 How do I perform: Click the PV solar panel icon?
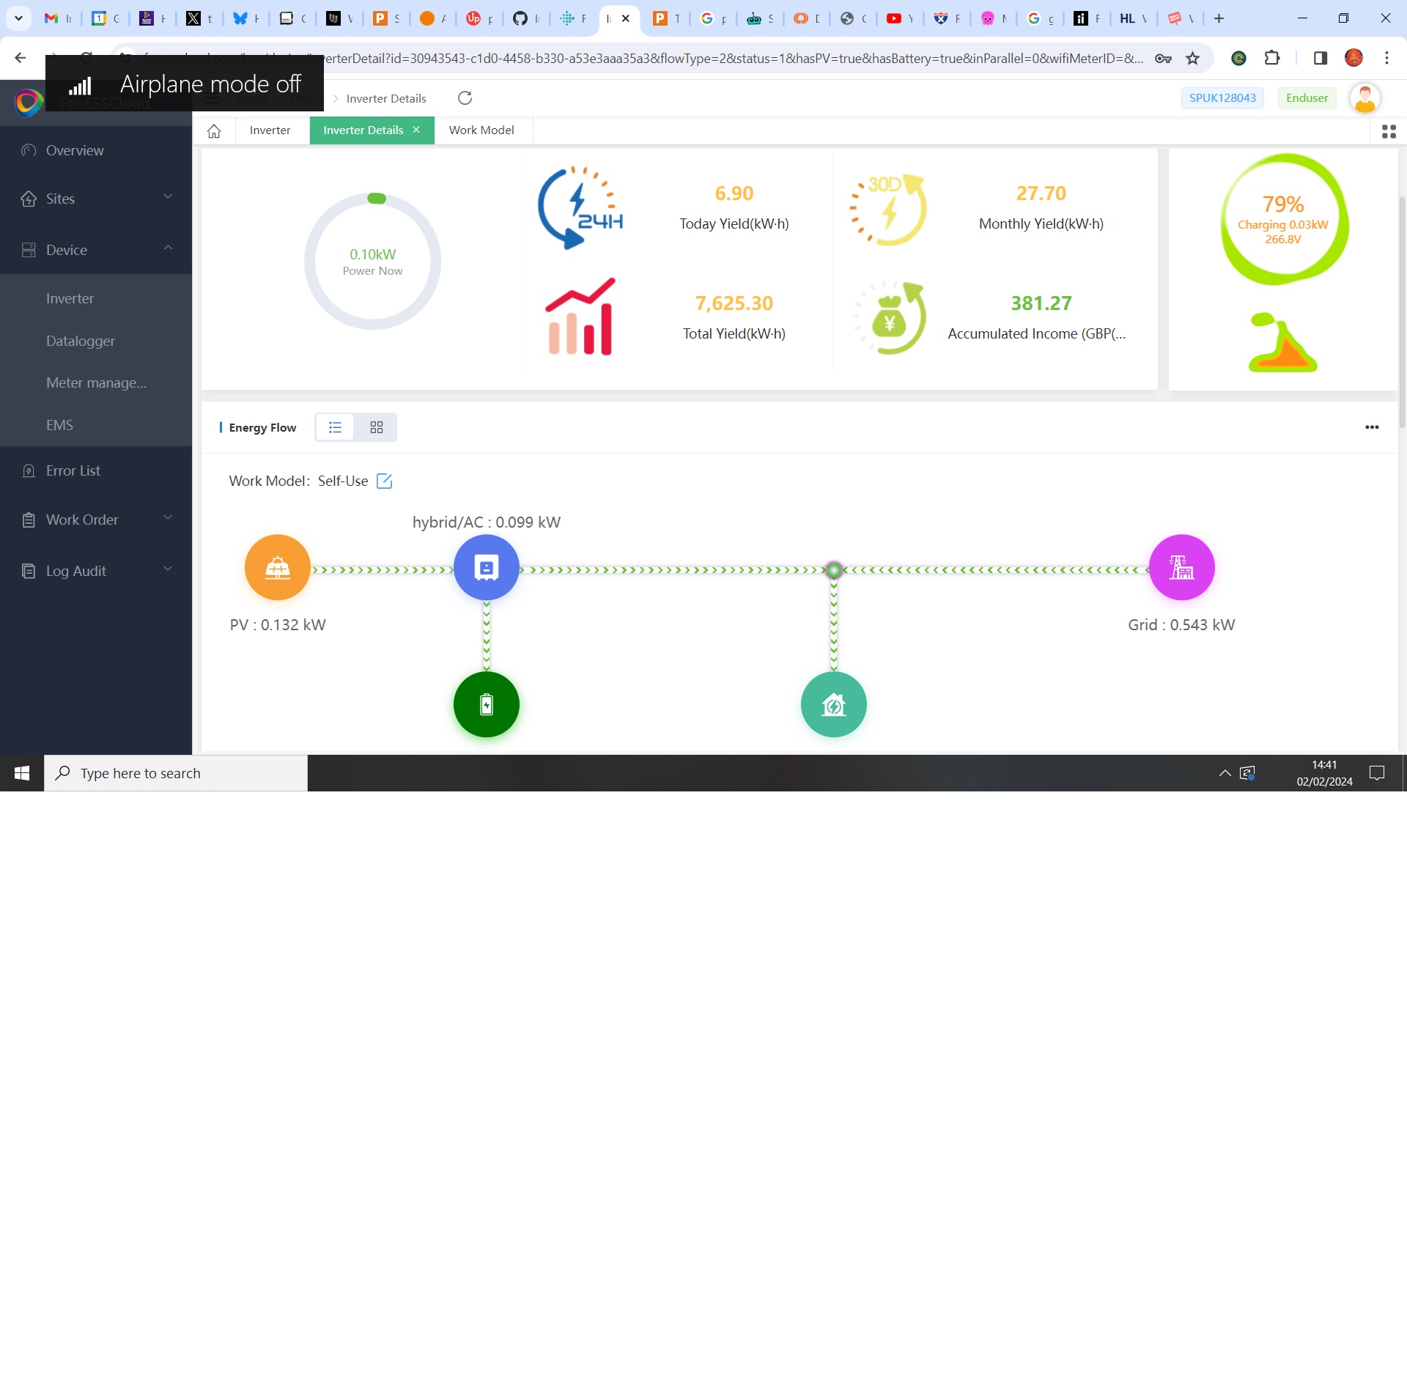click(277, 568)
